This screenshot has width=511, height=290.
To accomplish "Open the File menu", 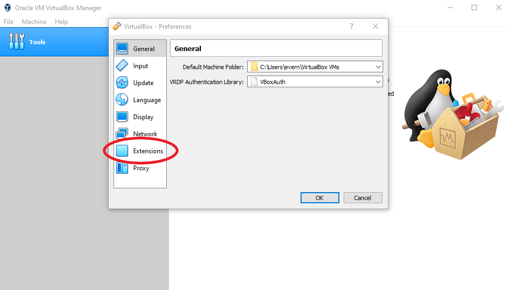I will tap(9, 21).
